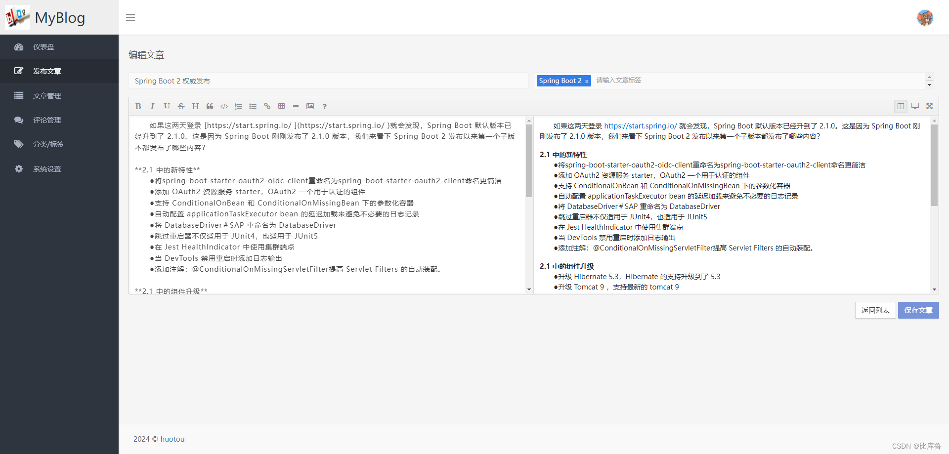Insert a code block with code icon

click(x=224, y=106)
